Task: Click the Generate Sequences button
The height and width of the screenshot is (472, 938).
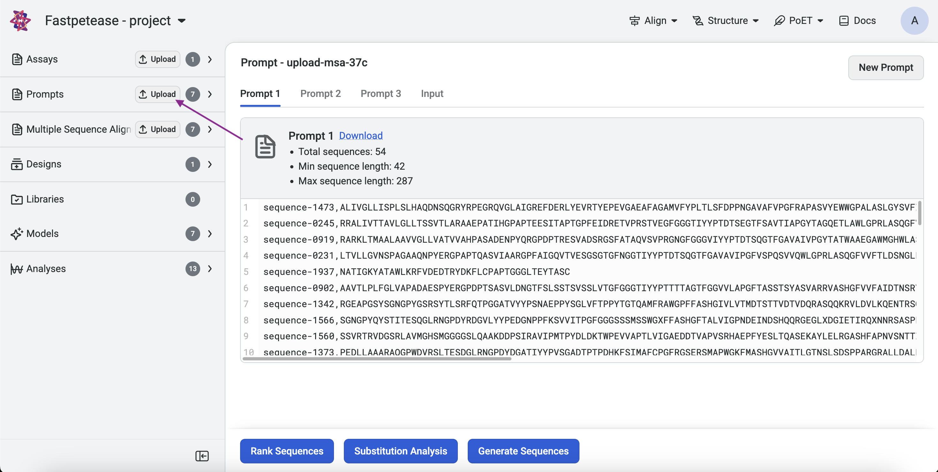Action: pos(523,450)
